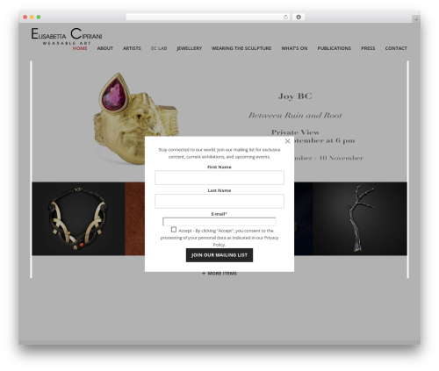This screenshot has width=439, height=371.
Task: Focus the Last Name field
Action: point(219,201)
